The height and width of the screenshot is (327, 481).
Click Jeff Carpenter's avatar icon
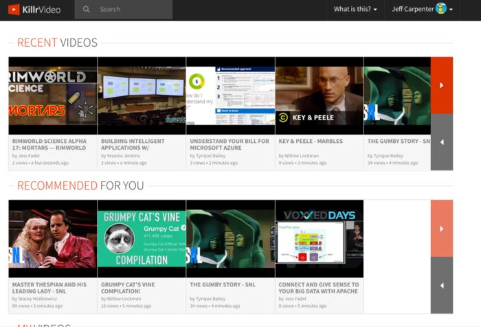click(x=441, y=9)
